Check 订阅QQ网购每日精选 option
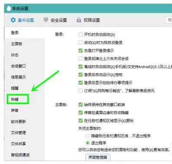Image resolution: width=172 pixels, height=164 pixels. (80, 91)
